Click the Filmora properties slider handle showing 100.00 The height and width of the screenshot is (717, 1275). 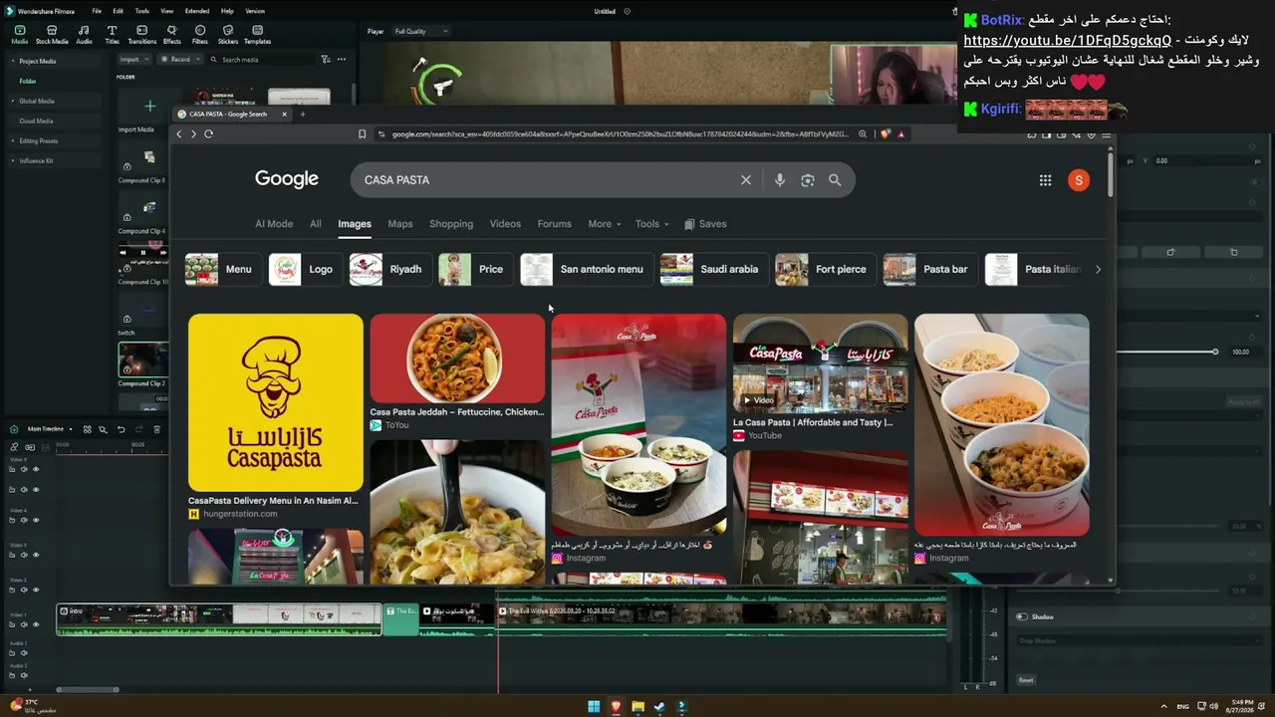point(1215,352)
